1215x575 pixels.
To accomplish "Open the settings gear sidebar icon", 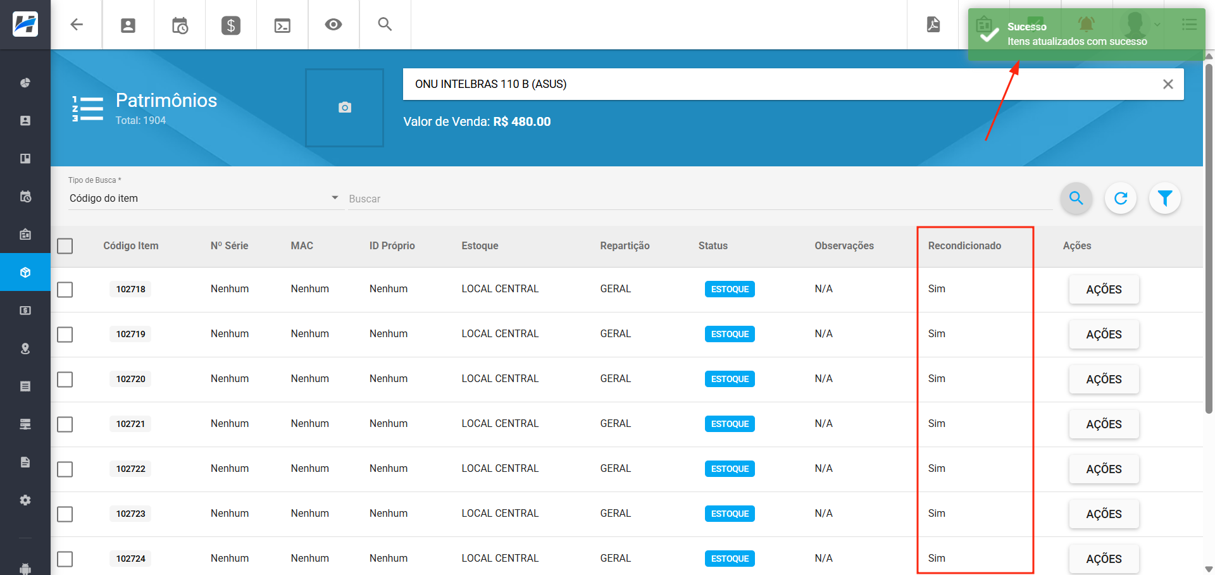I will click(x=25, y=500).
